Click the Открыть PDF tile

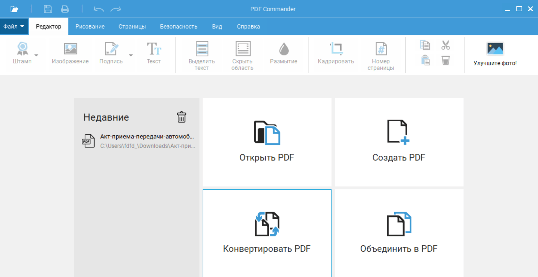click(267, 142)
